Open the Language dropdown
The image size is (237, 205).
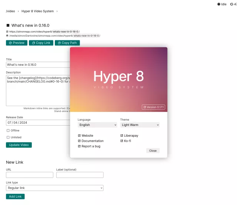[97, 125]
